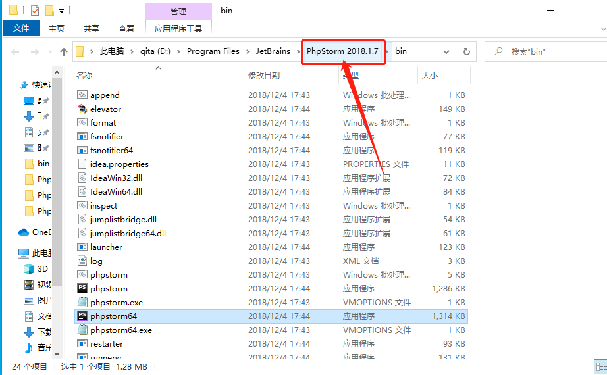Open the address bar history dropdown

pos(446,51)
